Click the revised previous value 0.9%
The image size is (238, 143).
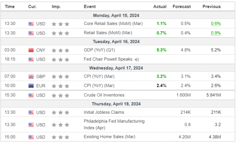point(216,33)
